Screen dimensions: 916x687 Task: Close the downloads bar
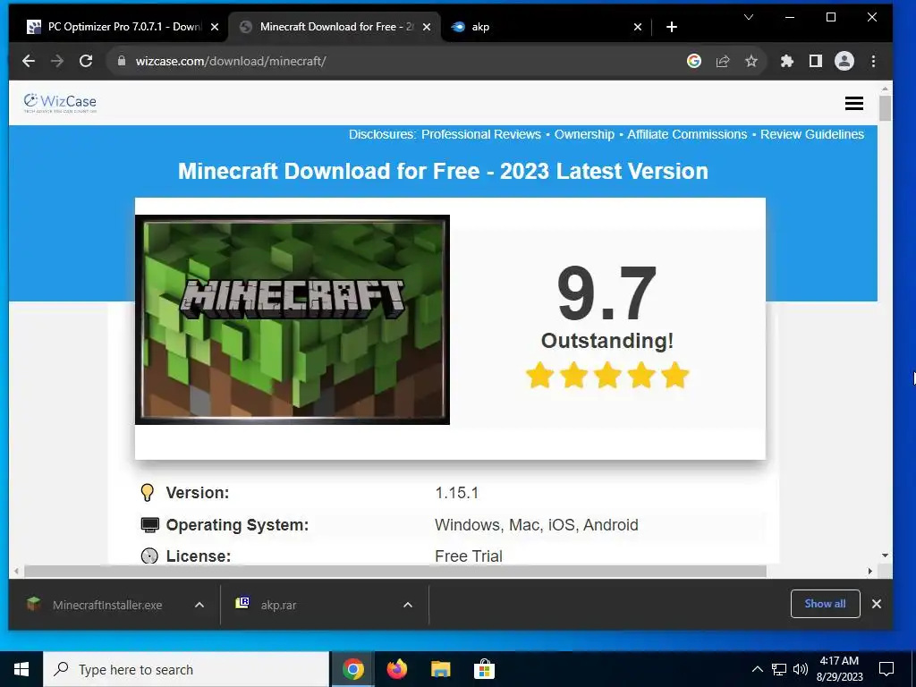[x=877, y=604]
